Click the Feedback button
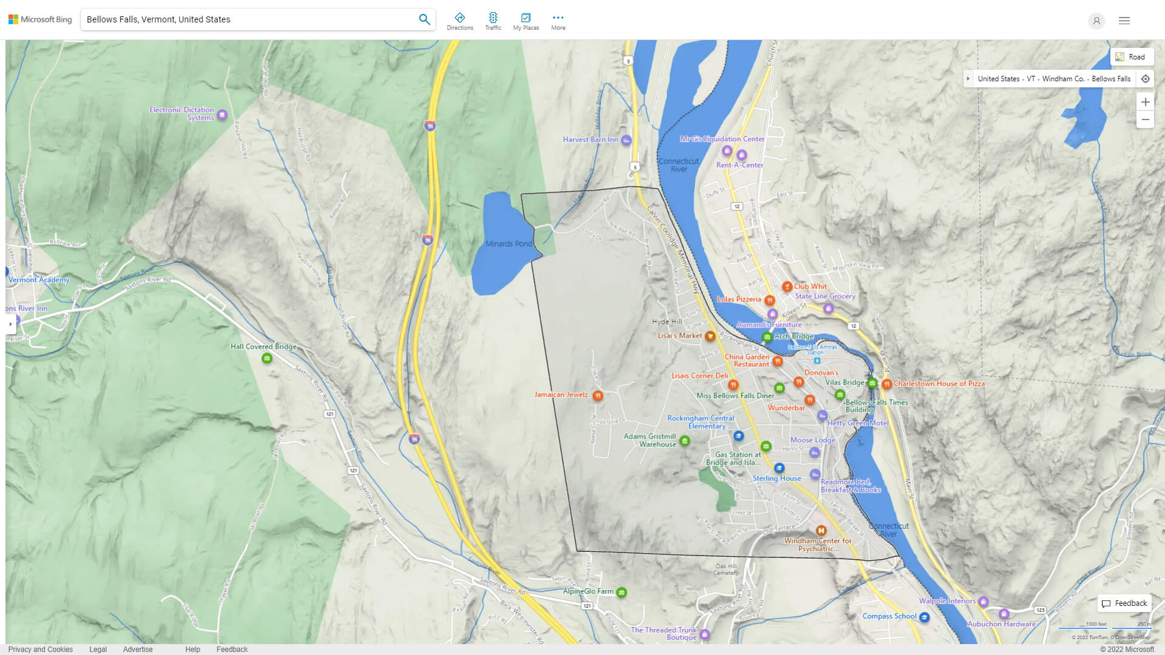 coord(1124,603)
